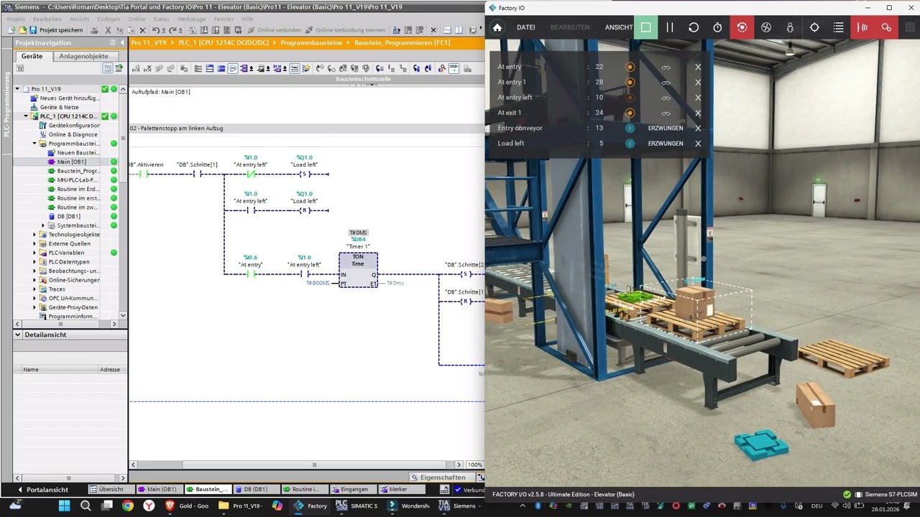Image resolution: width=920 pixels, height=517 pixels.
Task: Expand the PLC-Datentypen folder
Action: 34,262
